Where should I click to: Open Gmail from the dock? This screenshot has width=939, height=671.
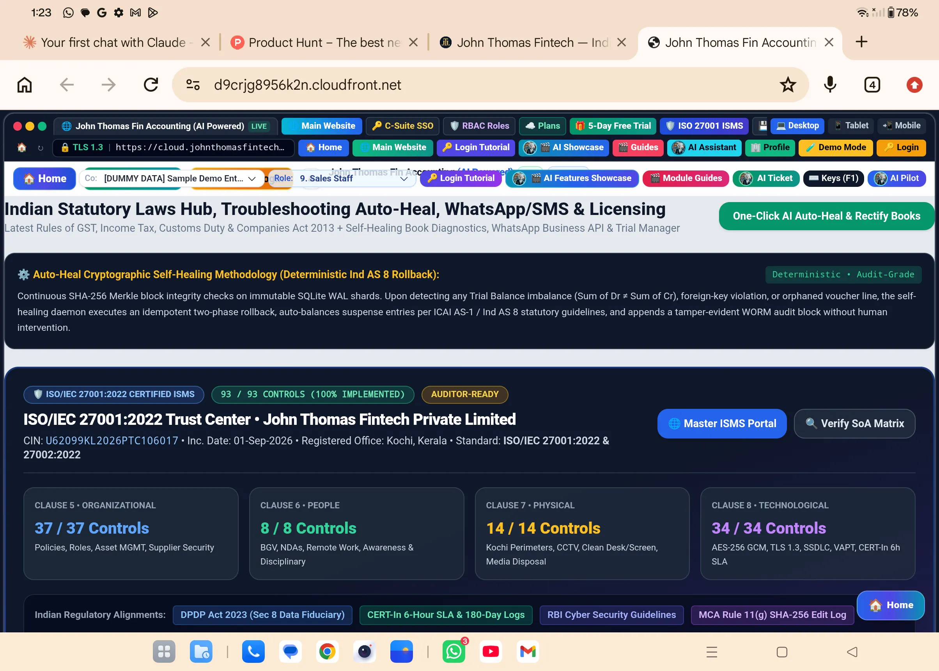528,651
